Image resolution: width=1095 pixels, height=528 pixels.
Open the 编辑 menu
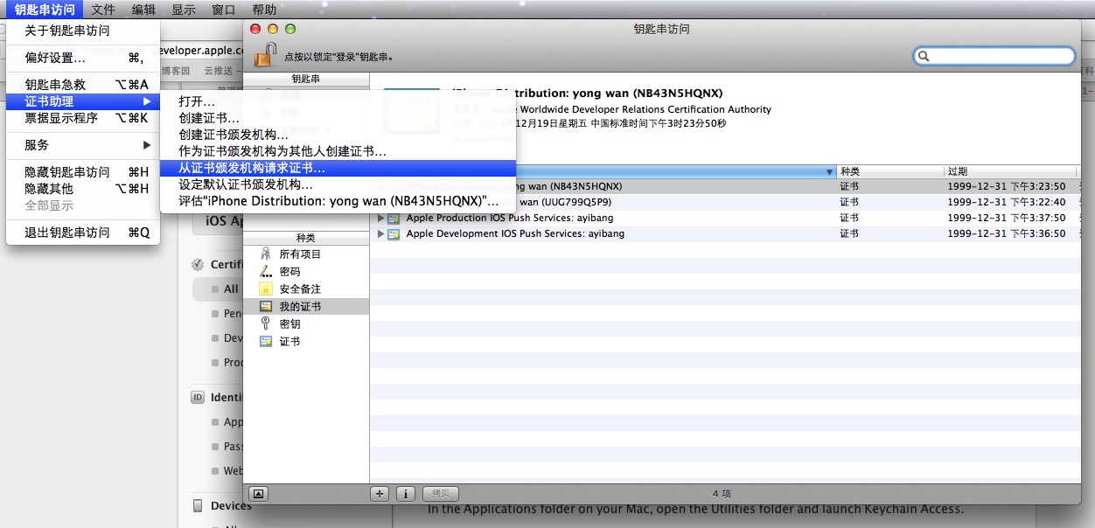143,10
